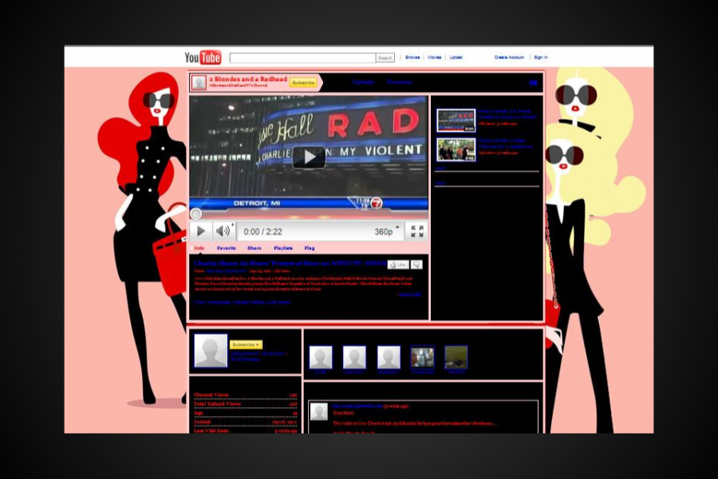Click the 'Add as Friend' link

click(x=245, y=354)
